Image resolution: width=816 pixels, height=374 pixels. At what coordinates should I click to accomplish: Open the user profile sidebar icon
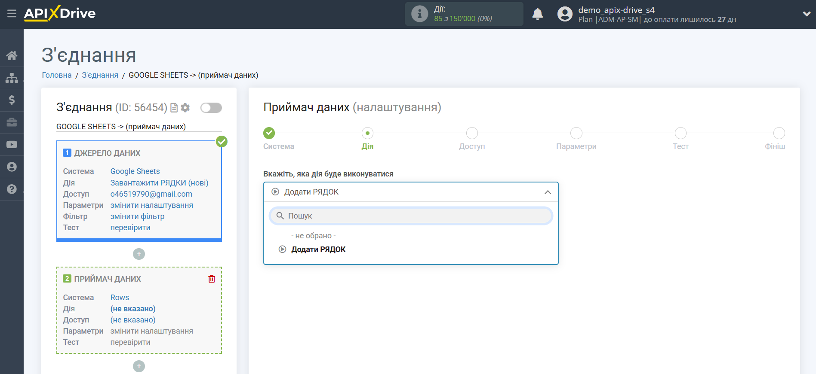pyautogui.click(x=12, y=167)
